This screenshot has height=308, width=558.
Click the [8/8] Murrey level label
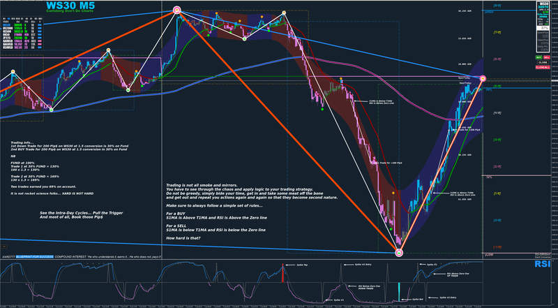click(497, 6)
